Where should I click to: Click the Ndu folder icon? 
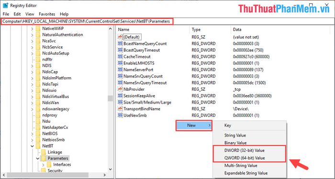coord(38,121)
